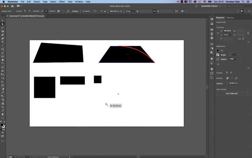The image size is (252, 158).
Task: Reset to default fill and stroke
Action: tap(1, 122)
